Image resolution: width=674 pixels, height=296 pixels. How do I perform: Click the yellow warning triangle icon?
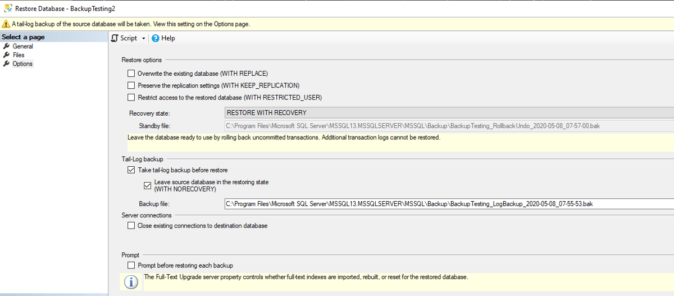point(6,24)
